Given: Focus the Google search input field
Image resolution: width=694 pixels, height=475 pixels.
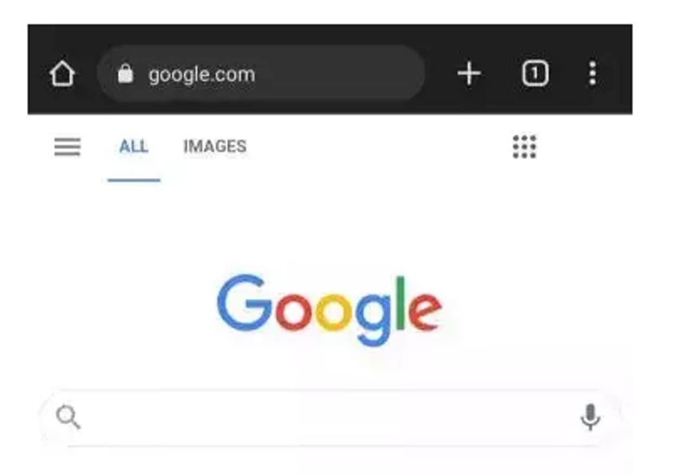Looking at the screenshot, I should click(325, 418).
